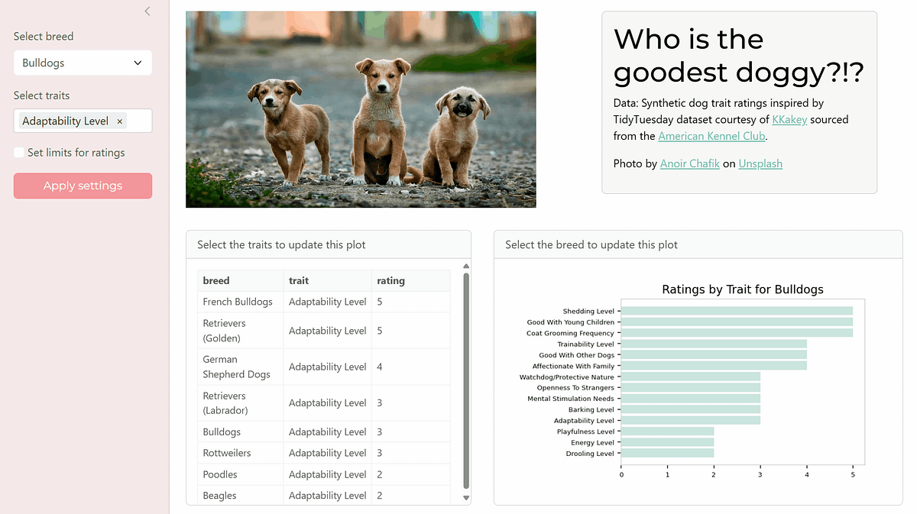Click the rating column header
Image resolution: width=917 pixels, height=514 pixels.
tap(390, 280)
